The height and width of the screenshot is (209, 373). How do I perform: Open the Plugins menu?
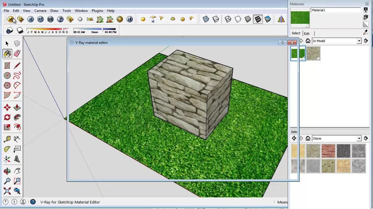pos(97,10)
